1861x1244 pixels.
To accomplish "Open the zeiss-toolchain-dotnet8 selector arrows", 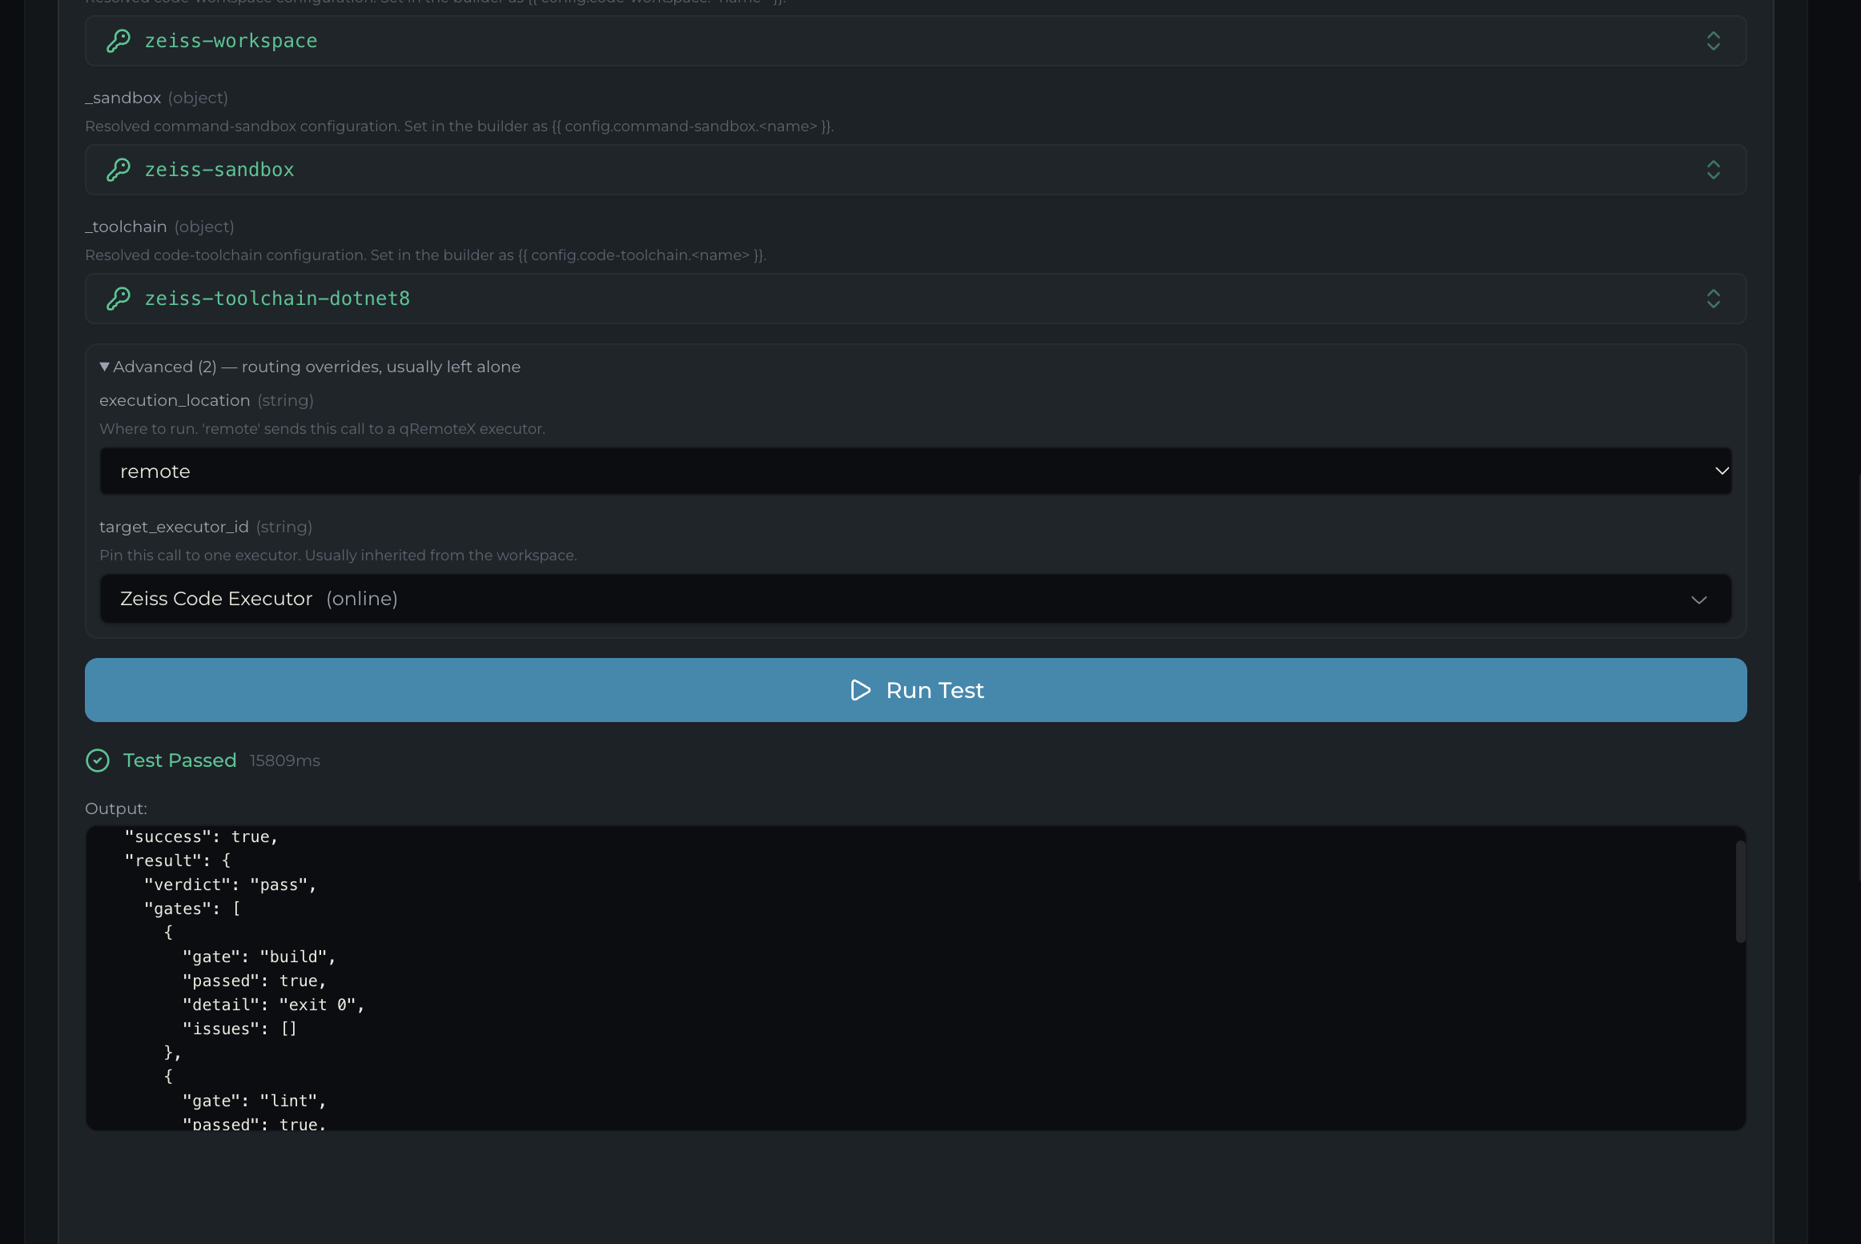I will coord(1713,299).
